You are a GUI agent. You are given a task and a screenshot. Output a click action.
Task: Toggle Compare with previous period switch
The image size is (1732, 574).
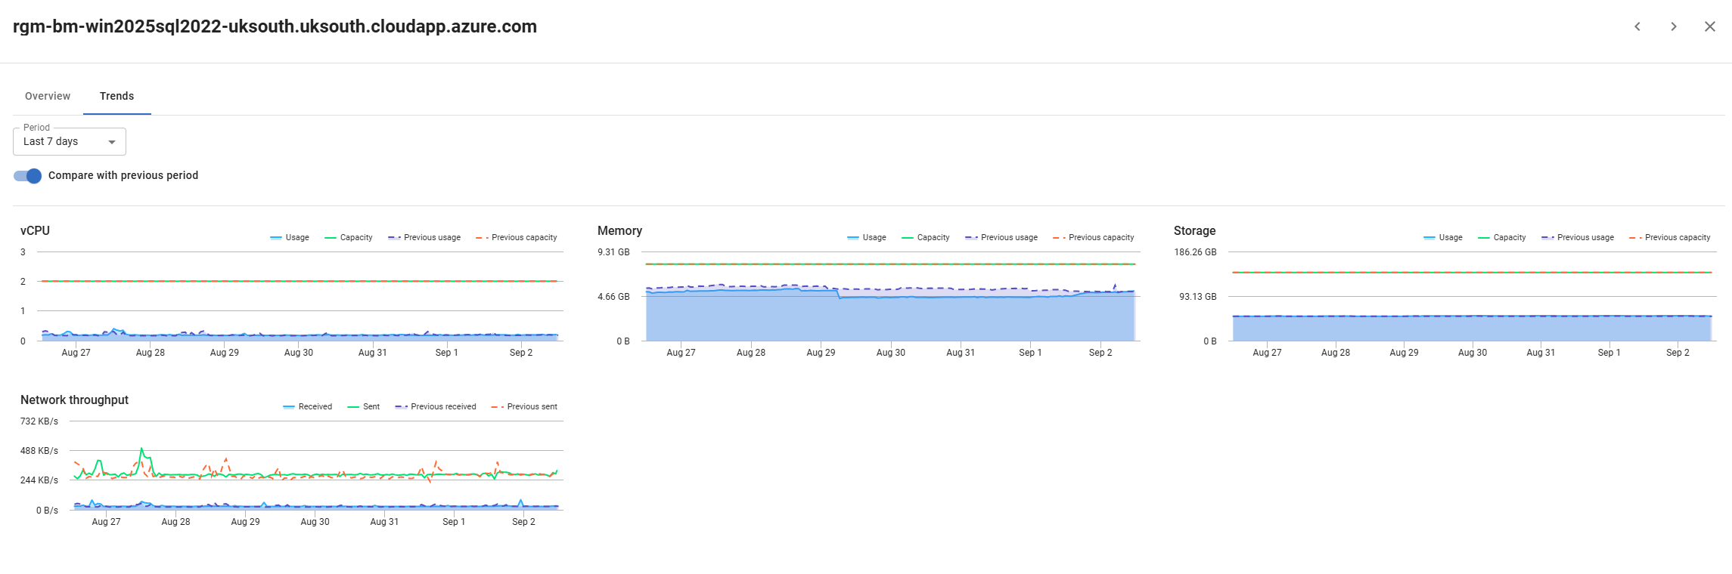click(27, 176)
